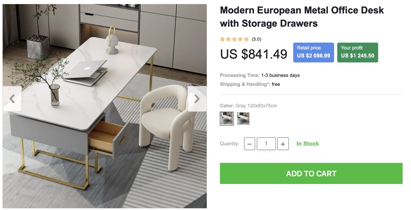
Task: Decrease quantity with the minus button
Action: tap(249, 144)
